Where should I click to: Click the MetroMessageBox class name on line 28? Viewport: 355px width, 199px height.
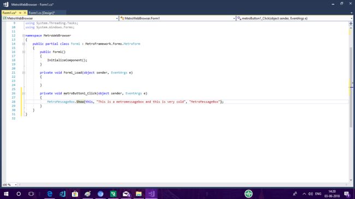(x=61, y=102)
